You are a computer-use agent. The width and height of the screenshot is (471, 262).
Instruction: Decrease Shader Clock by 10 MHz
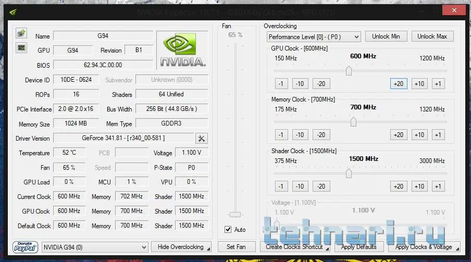300,186
